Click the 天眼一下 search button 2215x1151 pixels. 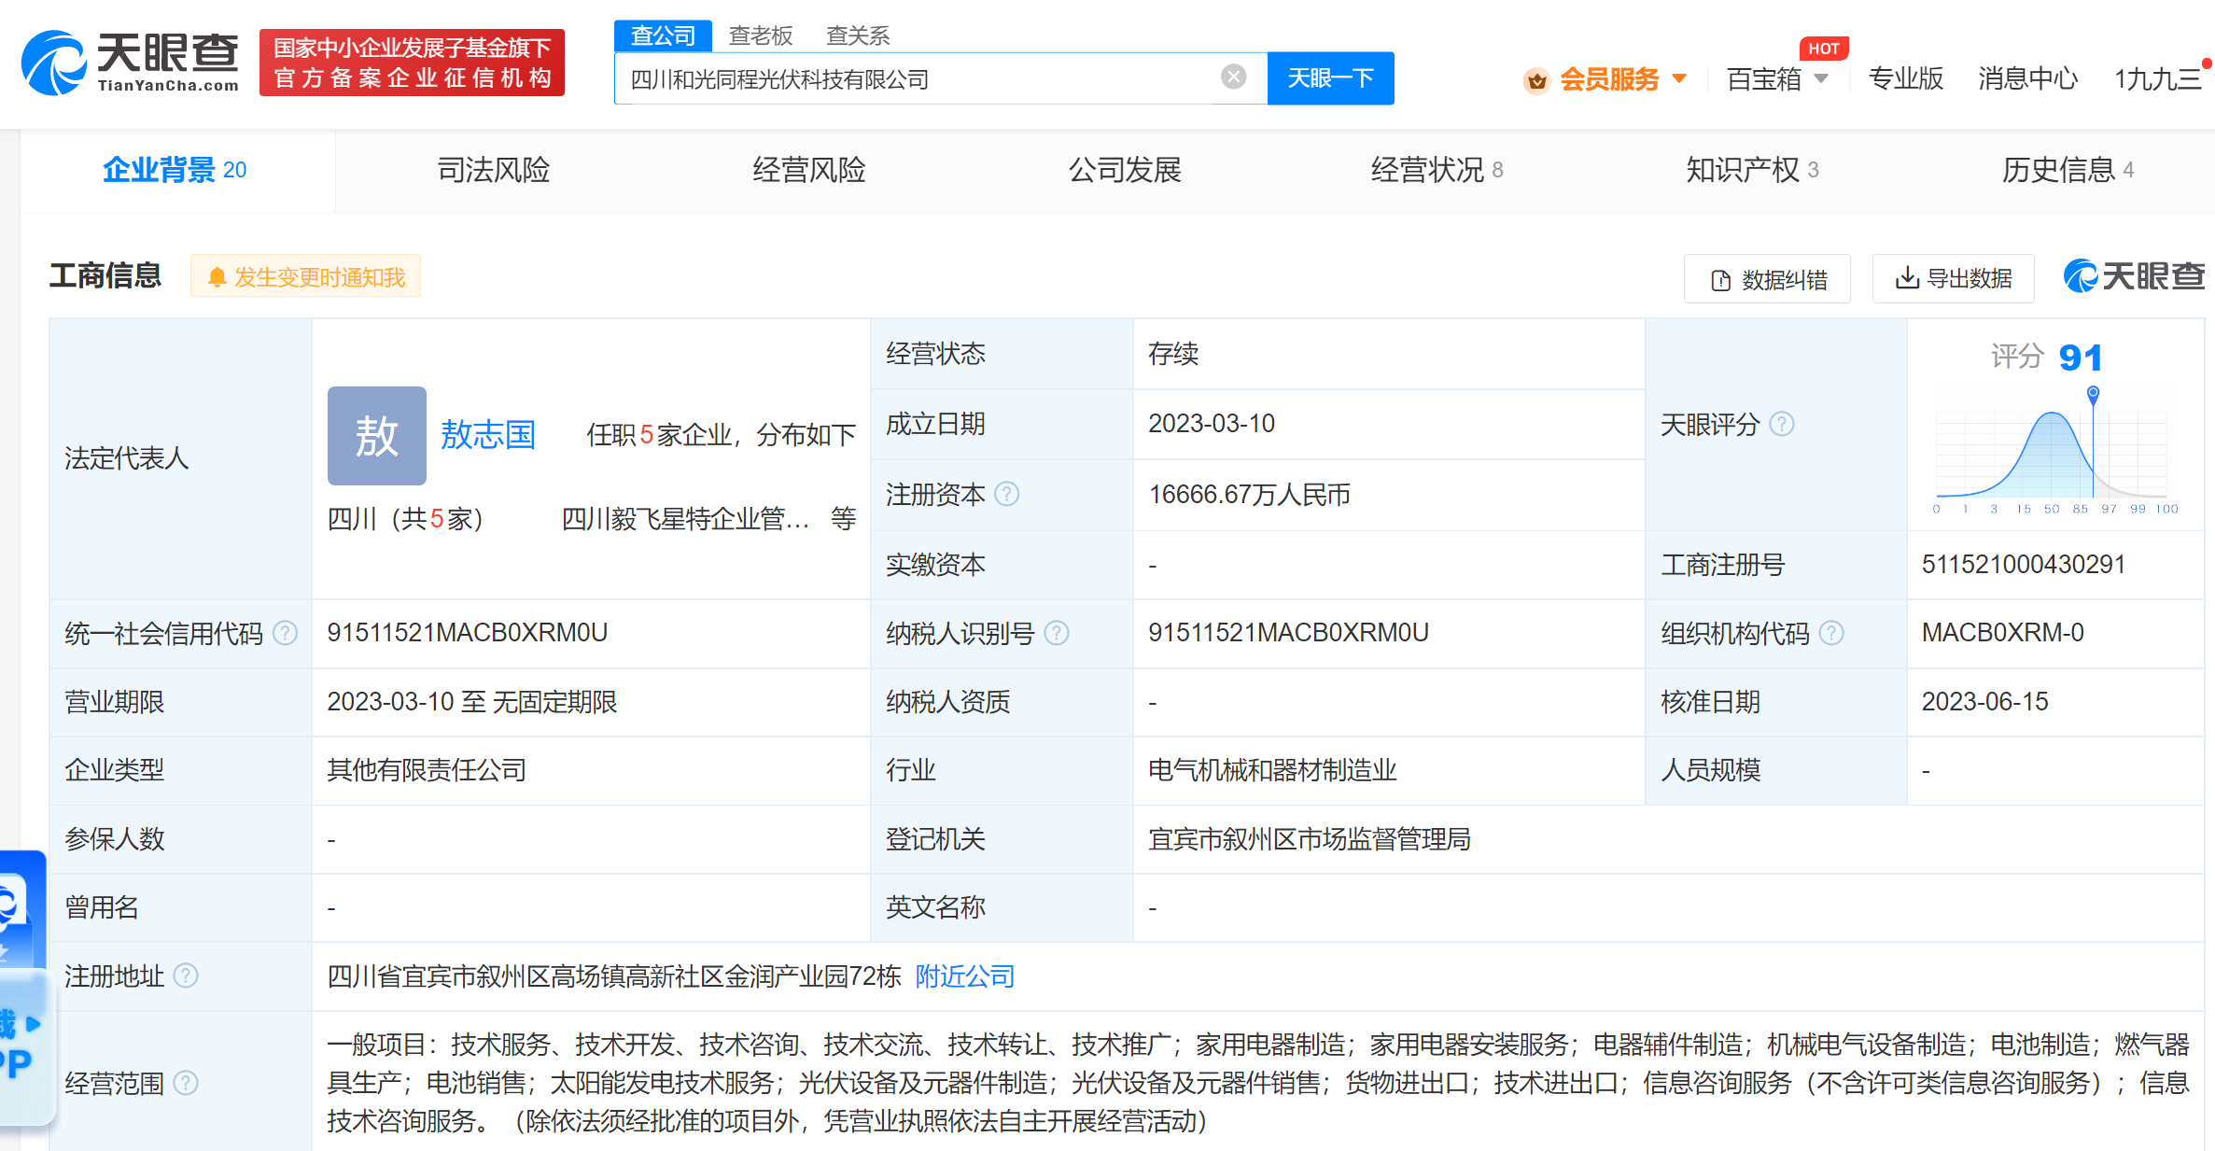pyautogui.click(x=1330, y=78)
